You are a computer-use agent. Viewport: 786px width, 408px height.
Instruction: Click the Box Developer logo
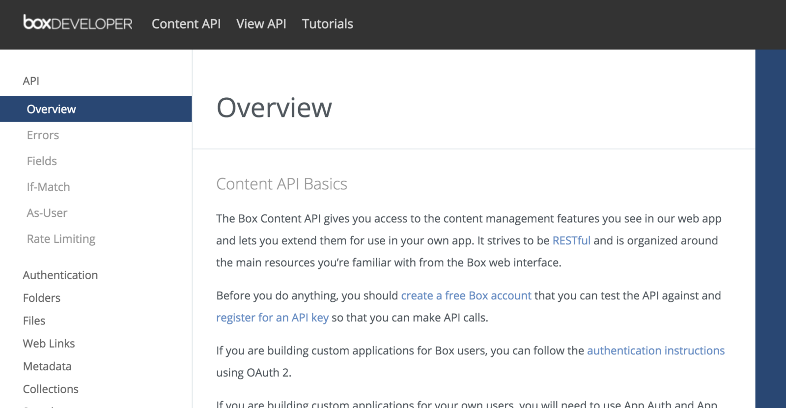tap(78, 23)
